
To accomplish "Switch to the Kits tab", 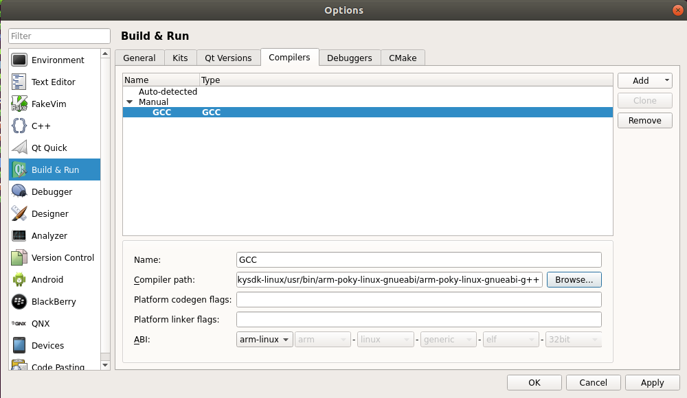I will click(x=180, y=58).
